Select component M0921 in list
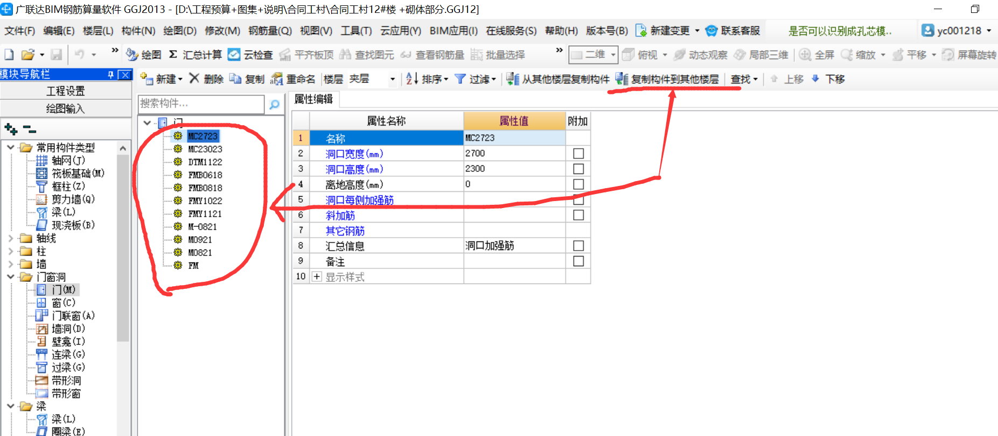Image resolution: width=998 pixels, height=436 pixels. point(200,239)
